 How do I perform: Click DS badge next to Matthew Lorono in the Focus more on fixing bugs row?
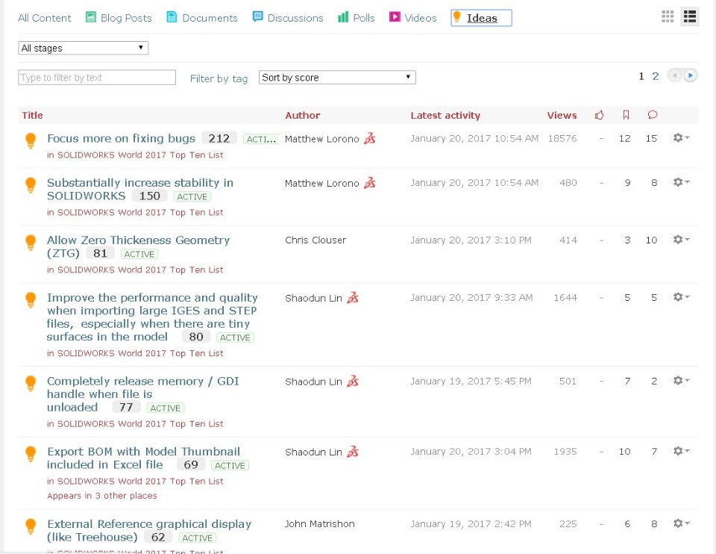coord(369,138)
